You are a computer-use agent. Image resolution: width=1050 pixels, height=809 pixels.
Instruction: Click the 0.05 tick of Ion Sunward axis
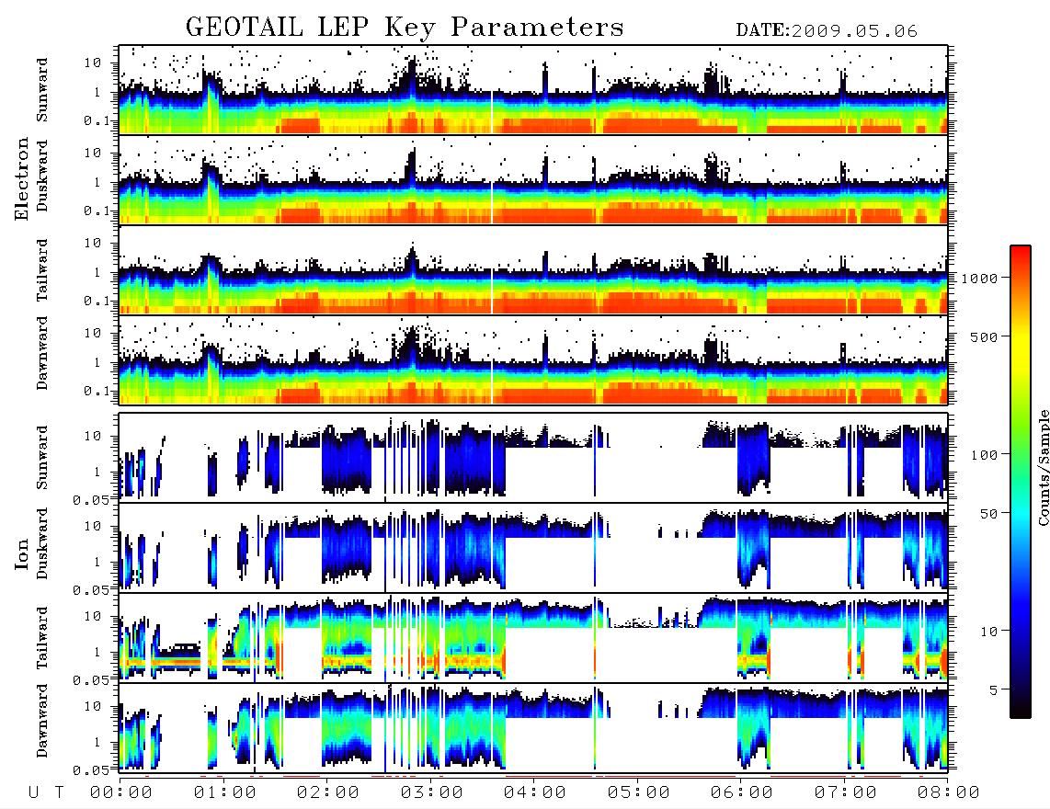click(x=93, y=499)
